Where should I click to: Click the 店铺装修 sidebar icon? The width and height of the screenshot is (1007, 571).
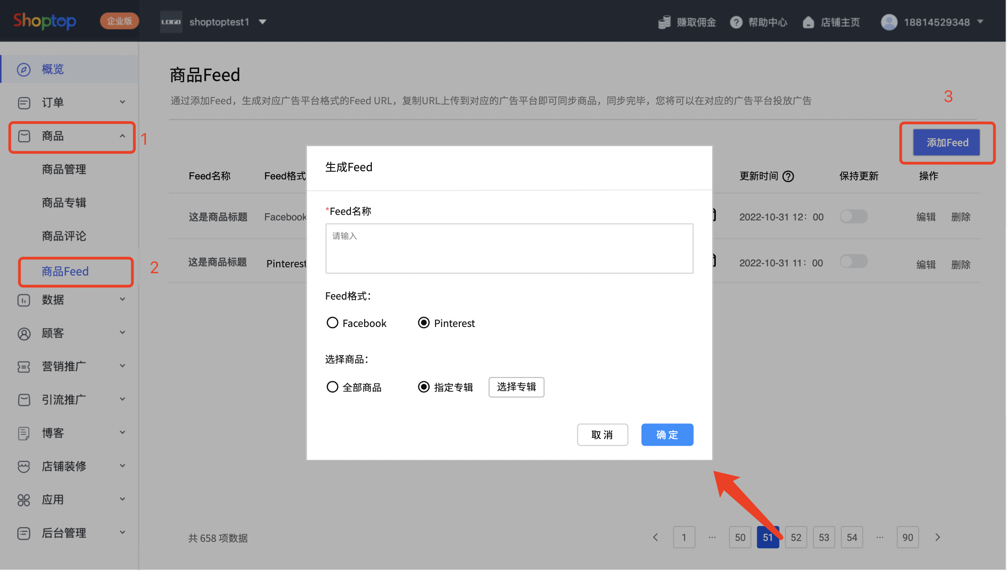24,466
